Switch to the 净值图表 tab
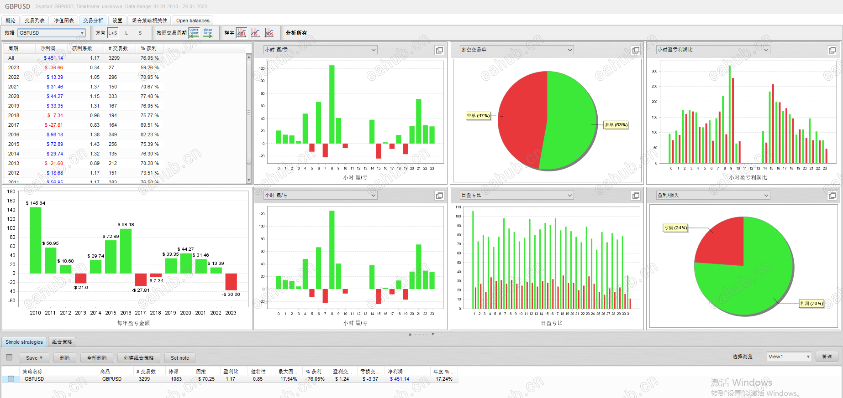 click(64, 21)
